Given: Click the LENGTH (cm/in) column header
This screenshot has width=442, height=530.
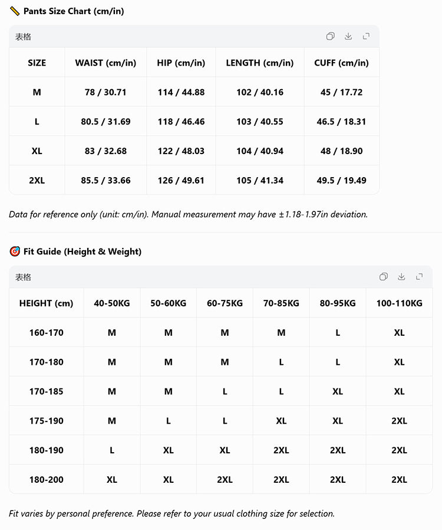Looking at the screenshot, I should [x=260, y=63].
